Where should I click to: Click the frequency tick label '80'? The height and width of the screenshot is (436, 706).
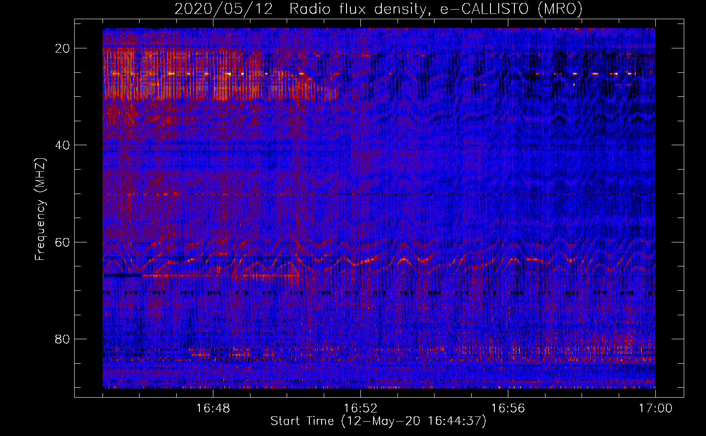[63, 339]
